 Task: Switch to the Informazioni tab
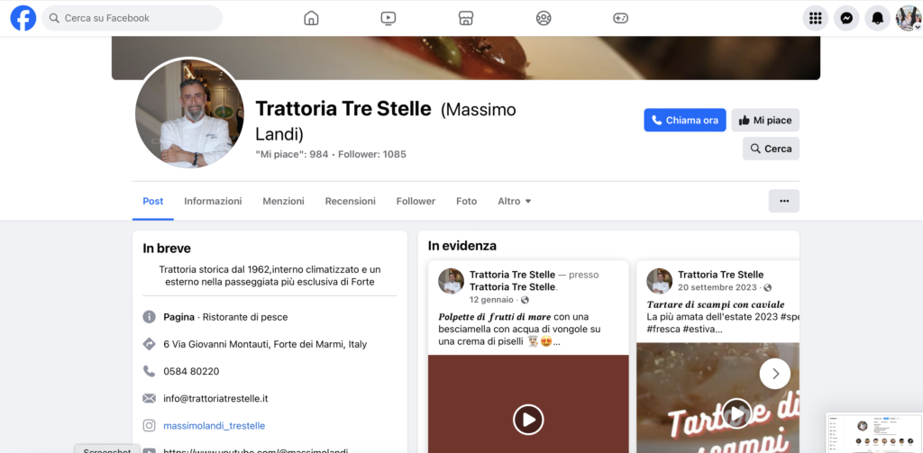coord(213,201)
